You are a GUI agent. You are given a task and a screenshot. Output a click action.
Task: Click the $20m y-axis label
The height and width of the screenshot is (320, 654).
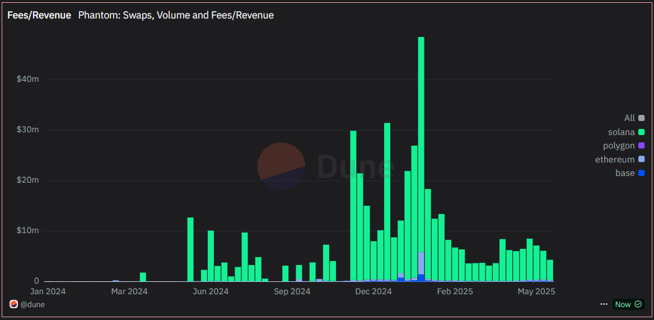27,180
